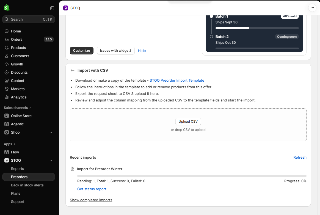The image size is (320, 215).
Task: Click the file icon next to Import for Preorder Winter
Action: (x=73, y=169)
